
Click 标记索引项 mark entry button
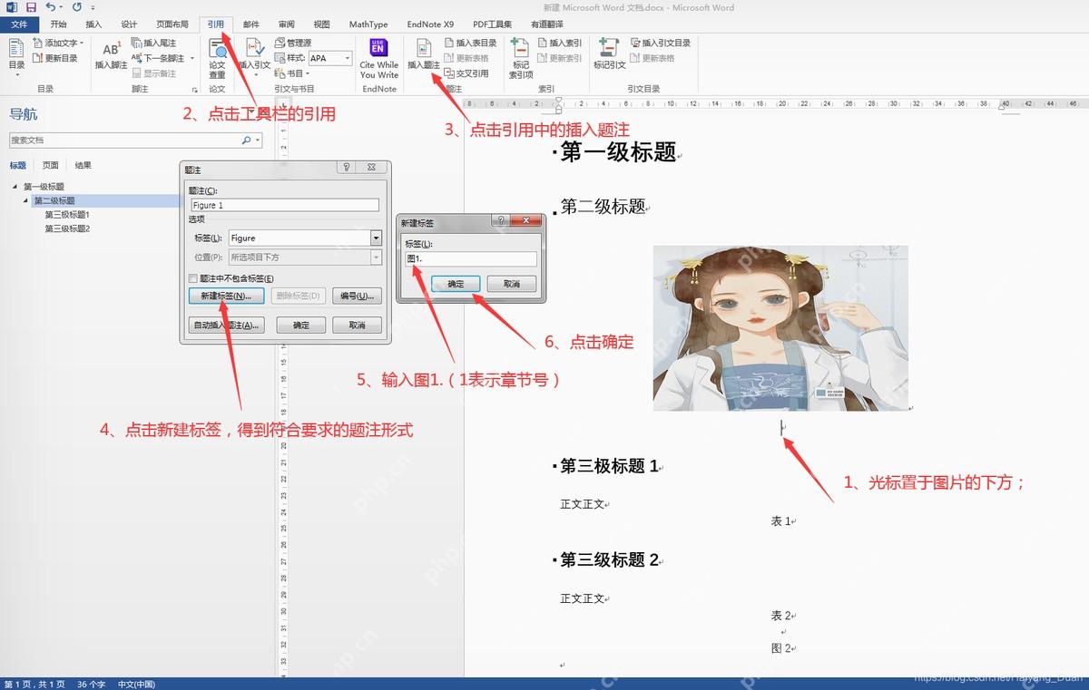click(x=521, y=58)
